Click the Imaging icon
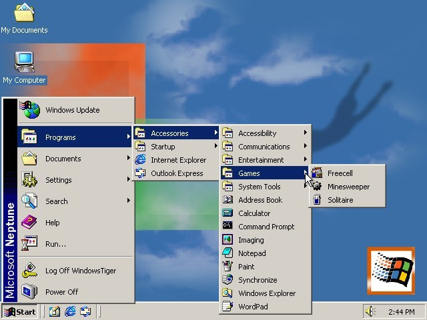Image resolution: width=427 pixels, height=320 pixels. 228,239
